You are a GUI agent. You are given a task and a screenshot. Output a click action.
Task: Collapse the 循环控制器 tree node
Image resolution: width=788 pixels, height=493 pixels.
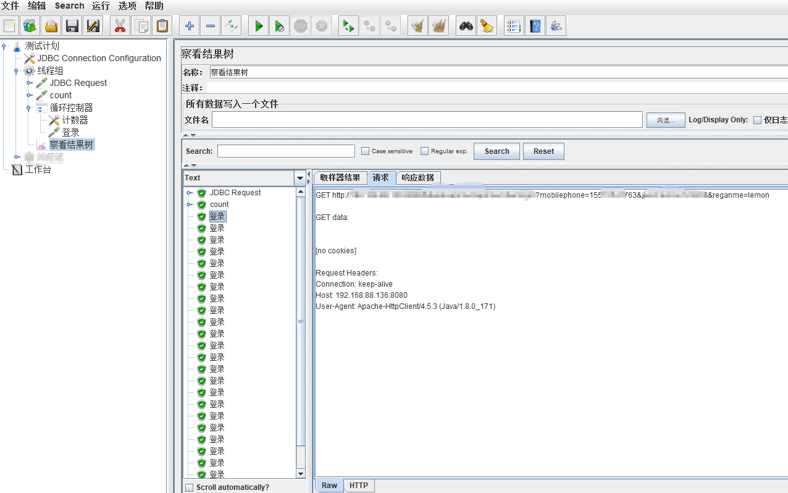click(x=29, y=107)
